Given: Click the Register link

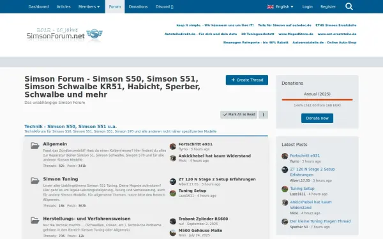Looking at the screenshot, I should [x=328, y=6].
